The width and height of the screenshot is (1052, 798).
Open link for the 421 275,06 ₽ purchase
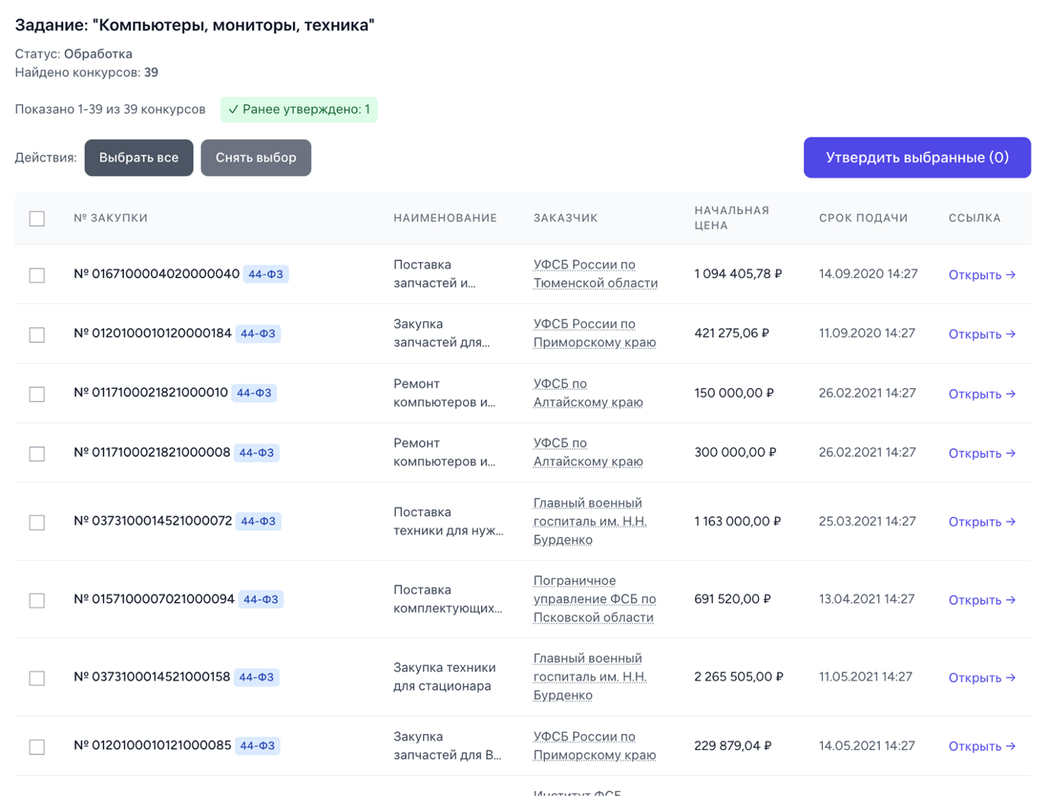(982, 334)
